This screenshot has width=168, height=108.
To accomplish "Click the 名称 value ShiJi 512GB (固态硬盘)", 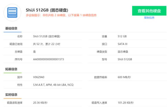I will tap(46, 36).
